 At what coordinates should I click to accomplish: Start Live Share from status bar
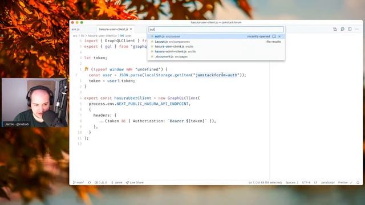pos(135,183)
